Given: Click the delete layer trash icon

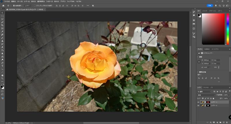Looking at the screenshot, I should click(x=227, y=122).
